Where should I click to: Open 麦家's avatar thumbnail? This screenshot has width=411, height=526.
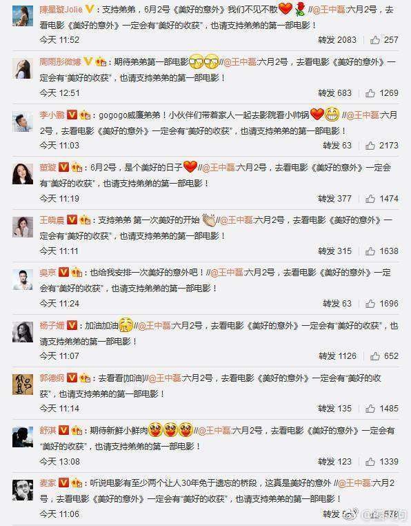tap(23, 490)
